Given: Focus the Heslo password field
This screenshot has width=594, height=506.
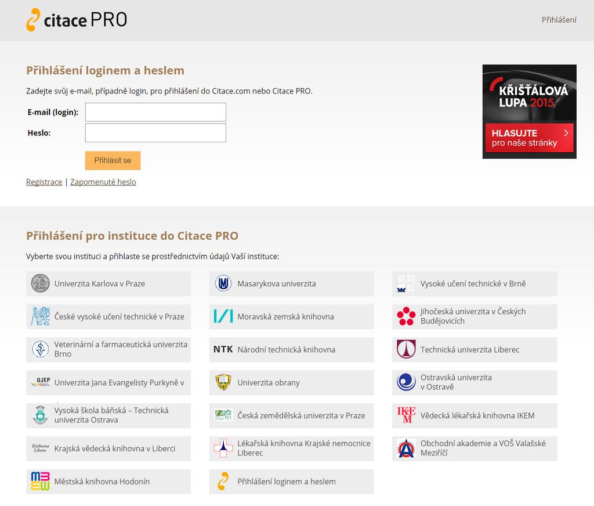Looking at the screenshot, I should coord(155,133).
